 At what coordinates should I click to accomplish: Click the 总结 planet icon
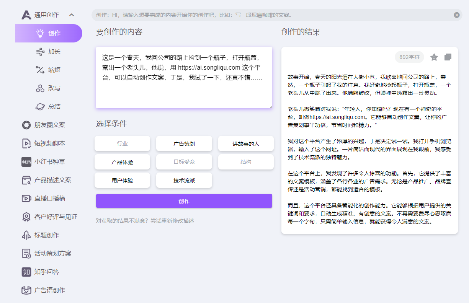coord(40,107)
